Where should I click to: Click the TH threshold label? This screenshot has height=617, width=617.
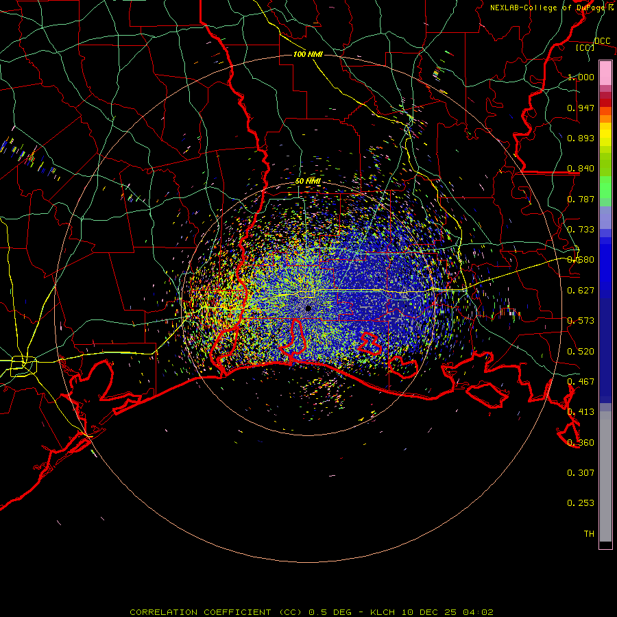coord(589,534)
